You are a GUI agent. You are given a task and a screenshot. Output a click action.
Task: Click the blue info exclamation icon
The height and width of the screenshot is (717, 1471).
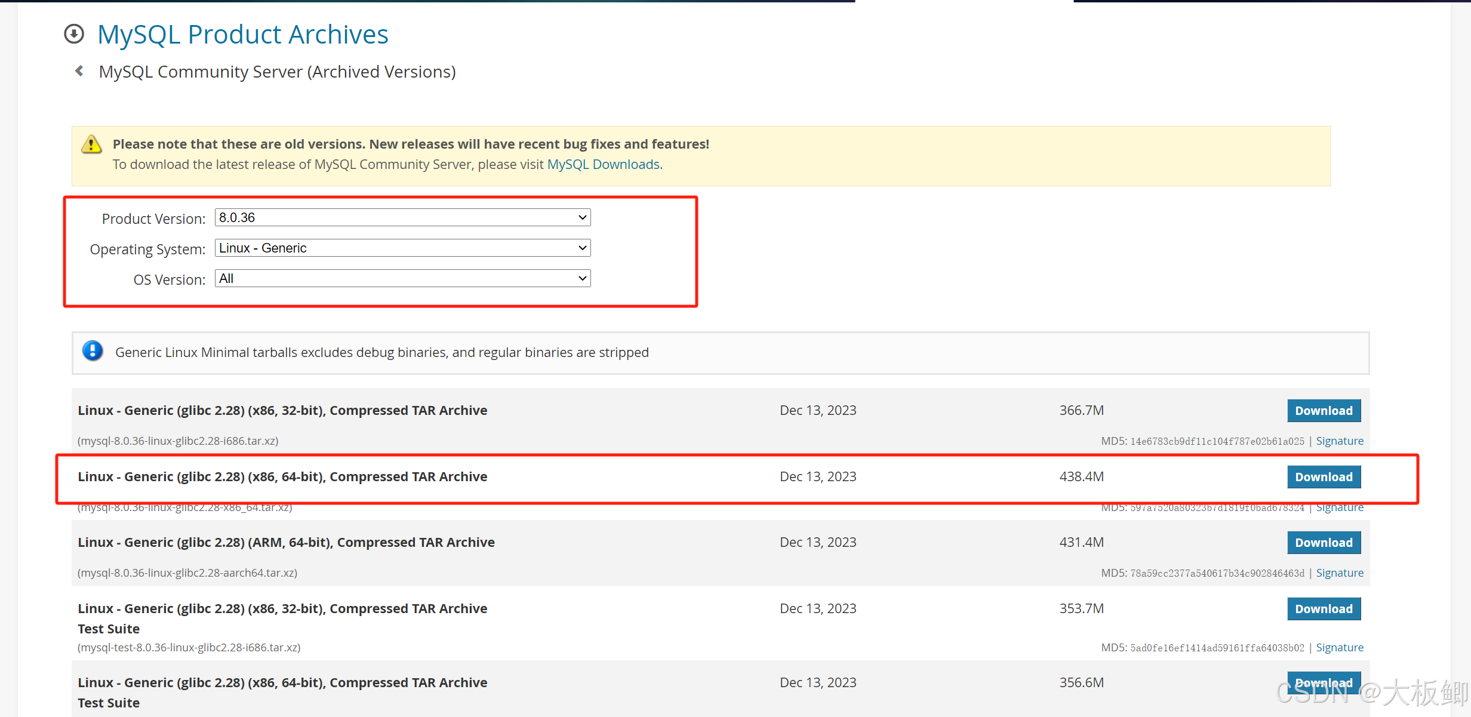point(93,351)
